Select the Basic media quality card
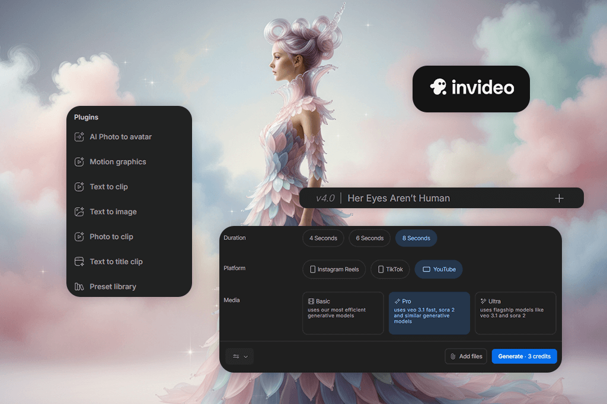This screenshot has height=404, width=607. click(x=343, y=313)
